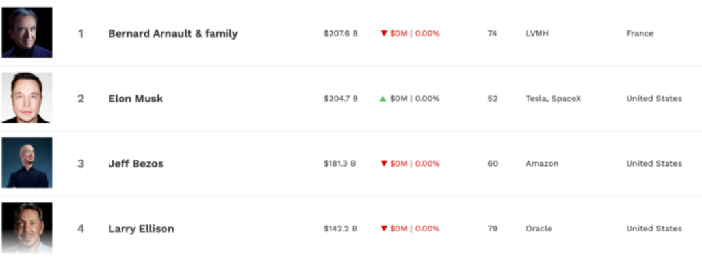This screenshot has width=702, height=260.
Task: Click rank number 3 in the list
Action: tap(81, 163)
